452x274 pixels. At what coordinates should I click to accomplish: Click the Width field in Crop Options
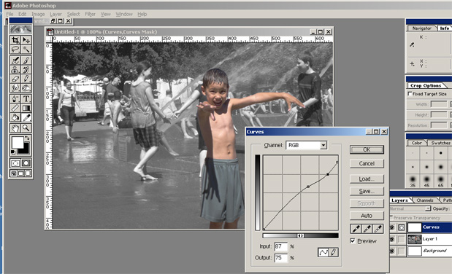click(439, 104)
